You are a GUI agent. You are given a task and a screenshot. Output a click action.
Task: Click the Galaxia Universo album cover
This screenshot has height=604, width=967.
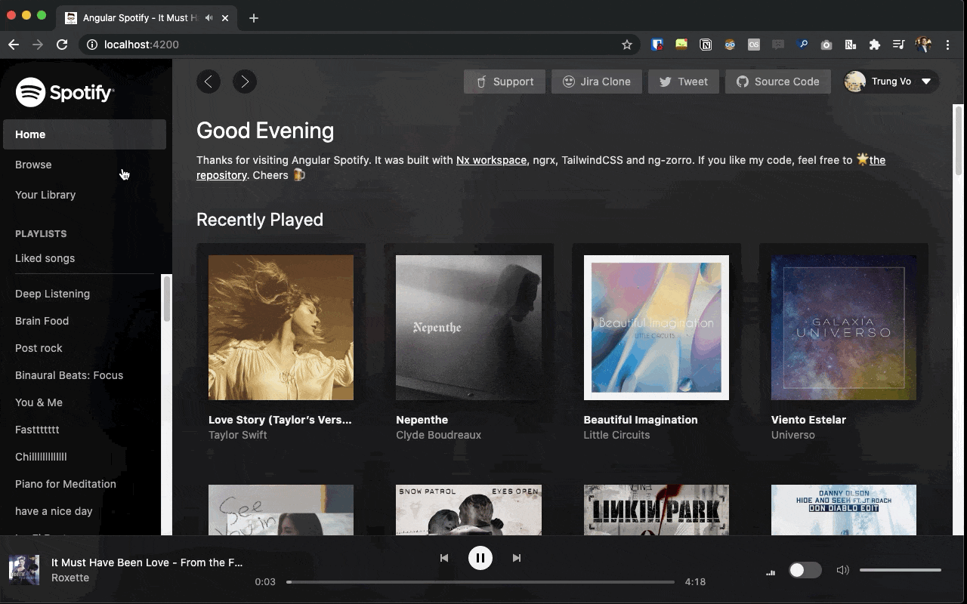[844, 328]
